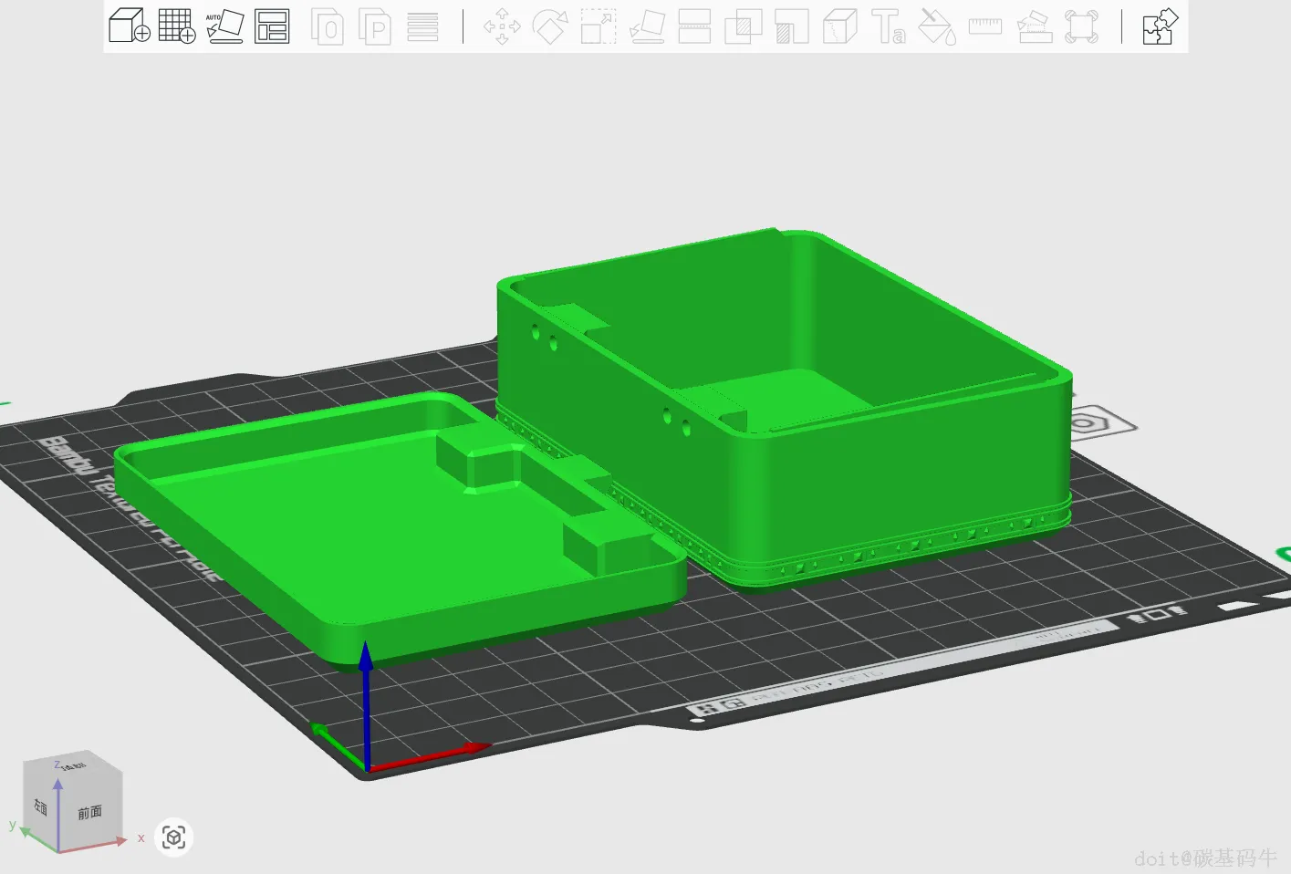Click the fit-view cube button
The image size is (1291, 874).
coord(174,838)
